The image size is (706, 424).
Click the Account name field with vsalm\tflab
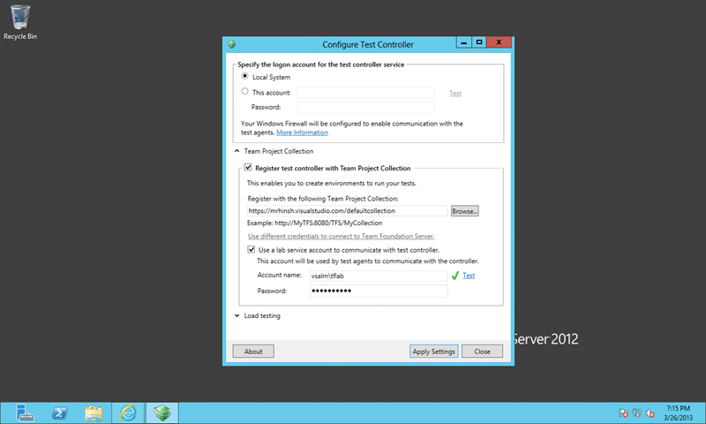coord(379,276)
